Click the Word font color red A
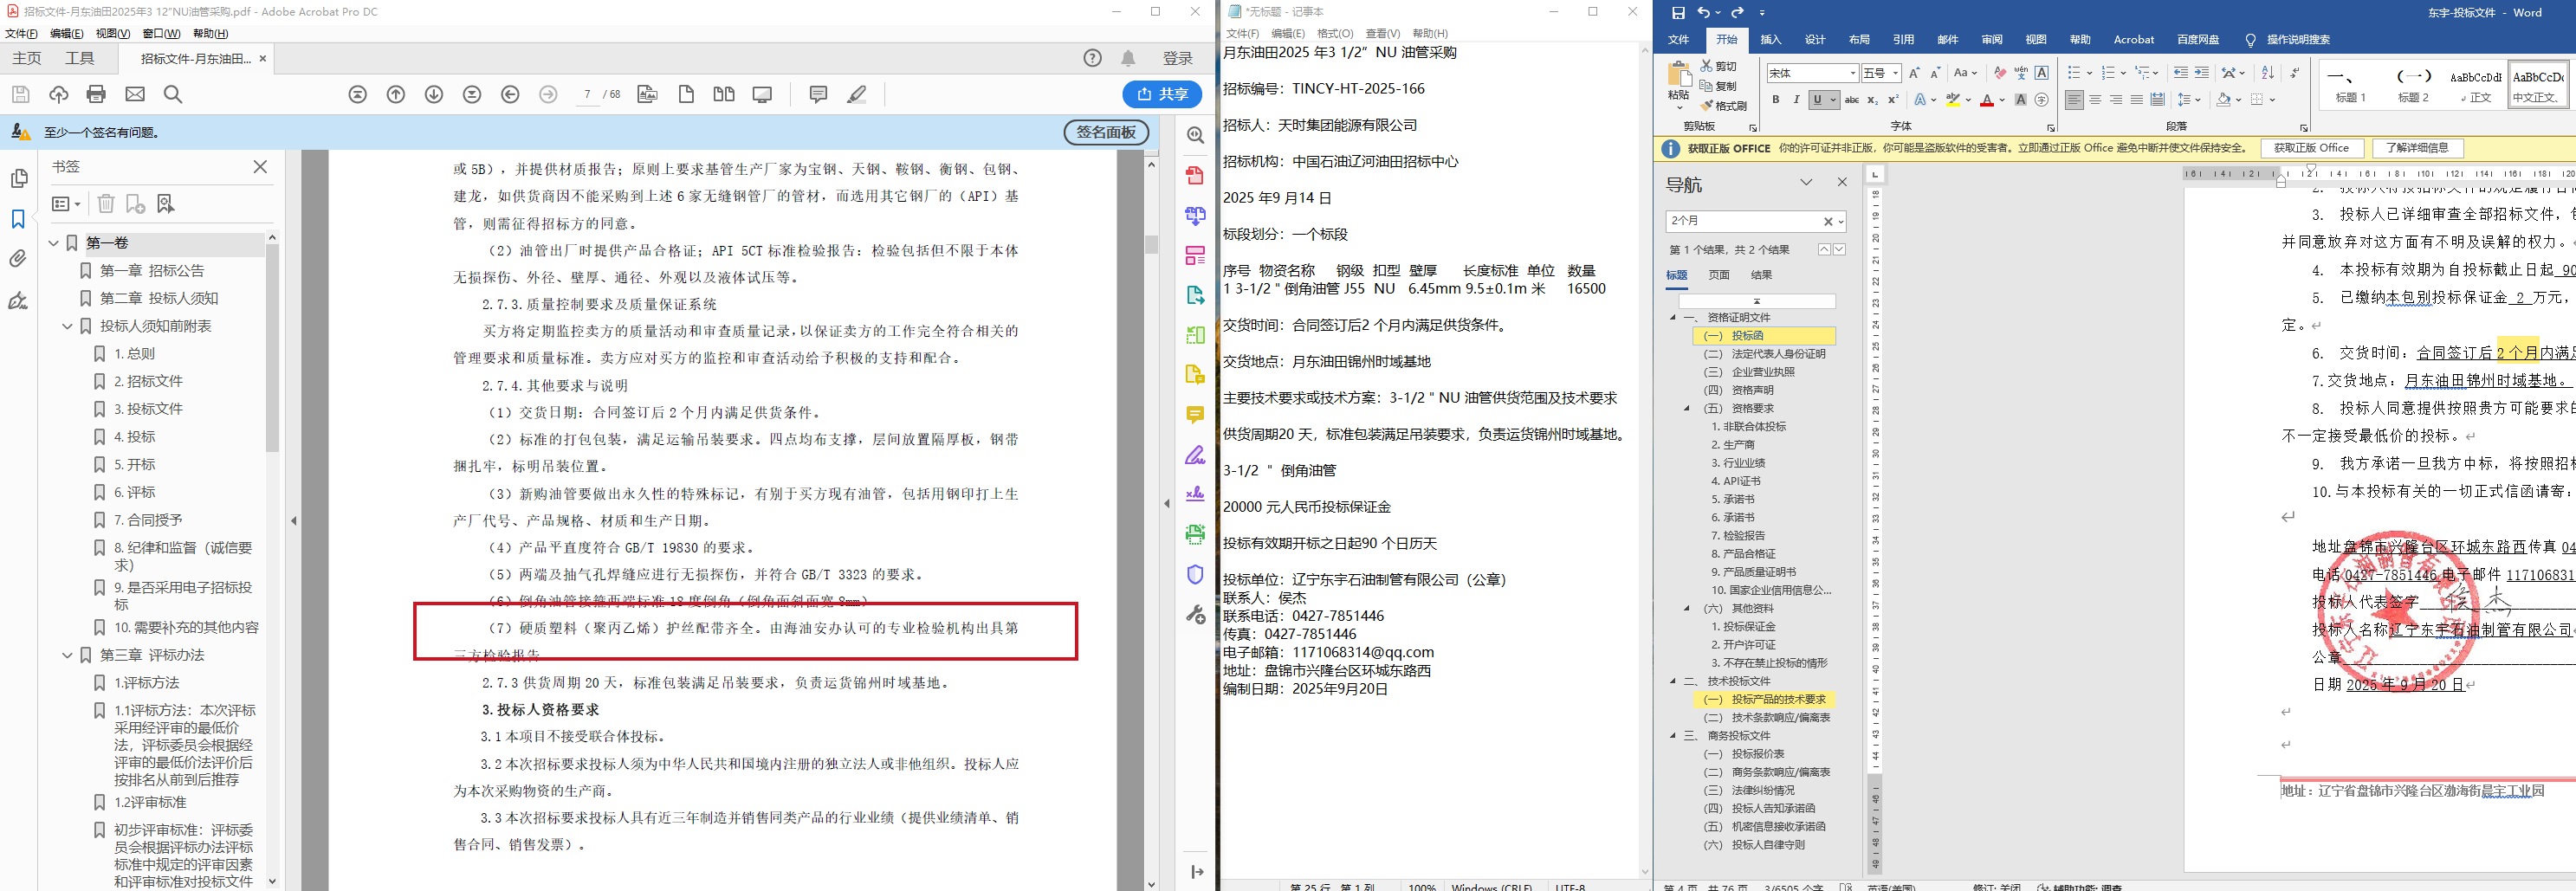 point(1986,100)
